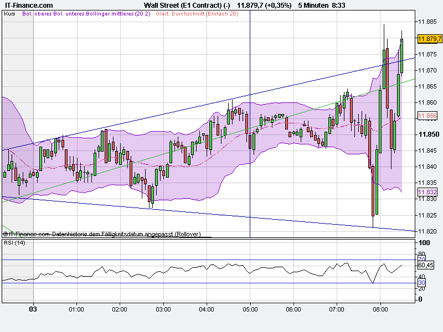
Task: Click the bold 11.850 price axis label
Action: click(x=429, y=134)
